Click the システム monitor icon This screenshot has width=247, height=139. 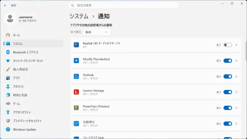[8, 44]
